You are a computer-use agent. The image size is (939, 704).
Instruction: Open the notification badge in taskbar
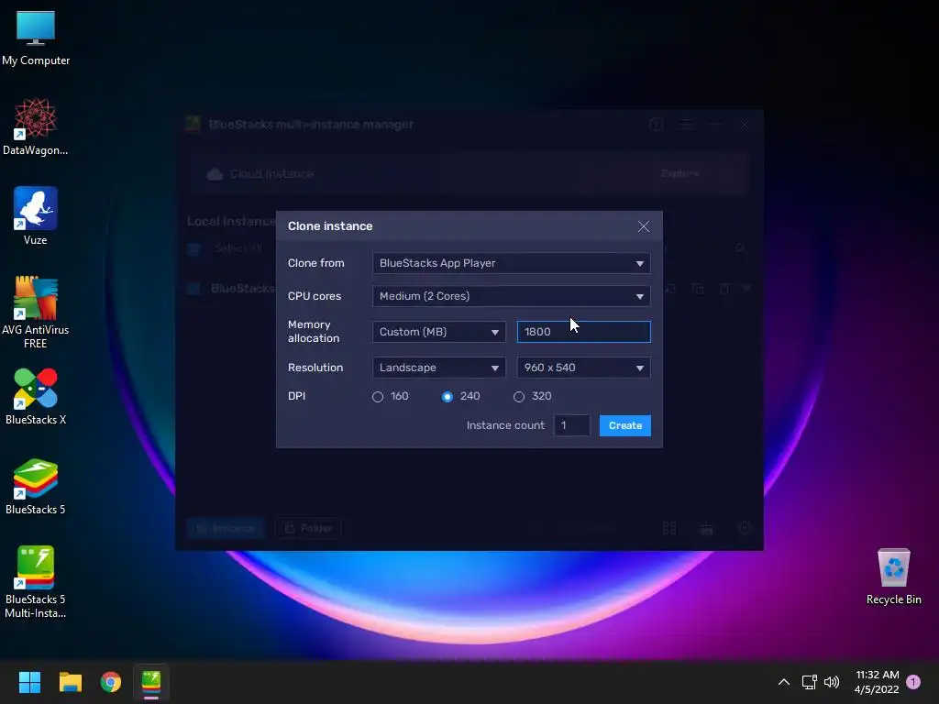[913, 682]
